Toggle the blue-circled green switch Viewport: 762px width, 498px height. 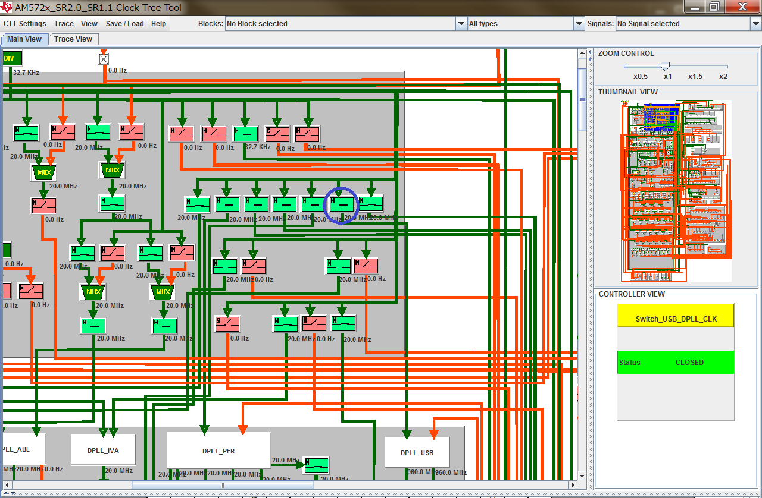[341, 204]
